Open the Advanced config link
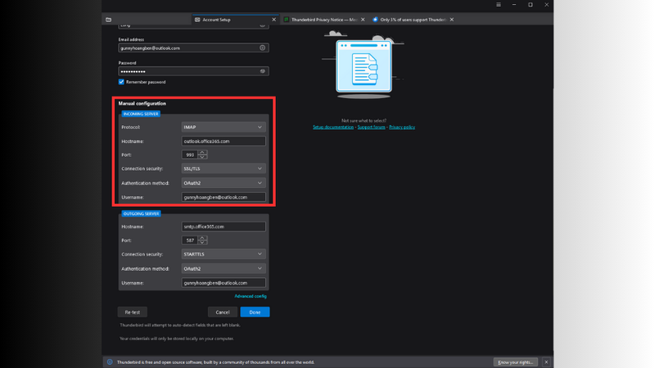This screenshot has height=368, width=655. (251, 296)
